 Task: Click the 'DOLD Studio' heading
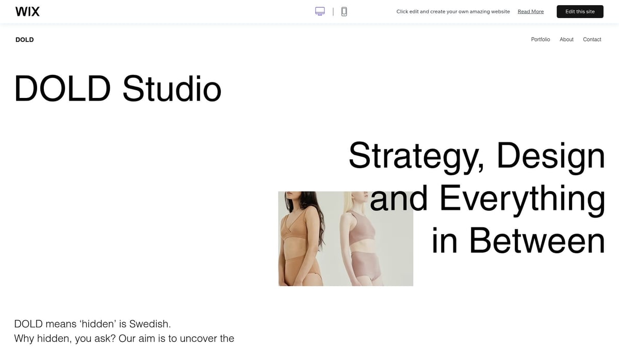coord(118,89)
